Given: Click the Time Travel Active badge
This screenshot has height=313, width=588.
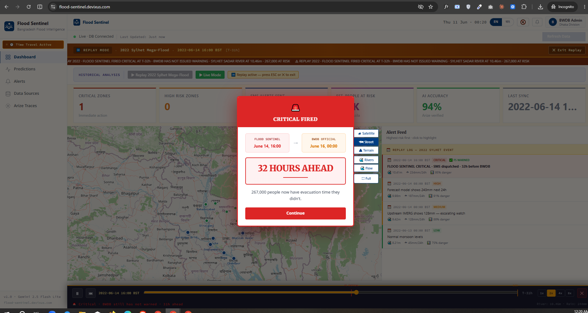Looking at the screenshot, I should 33,45.
